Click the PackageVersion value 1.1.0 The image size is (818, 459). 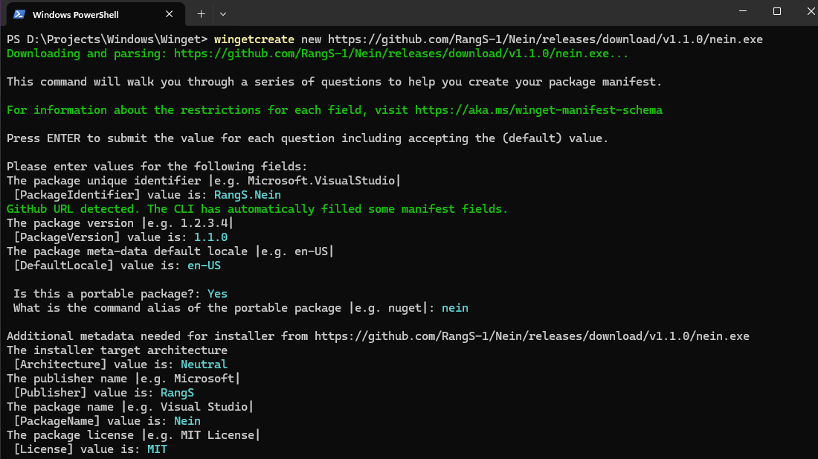click(210, 237)
